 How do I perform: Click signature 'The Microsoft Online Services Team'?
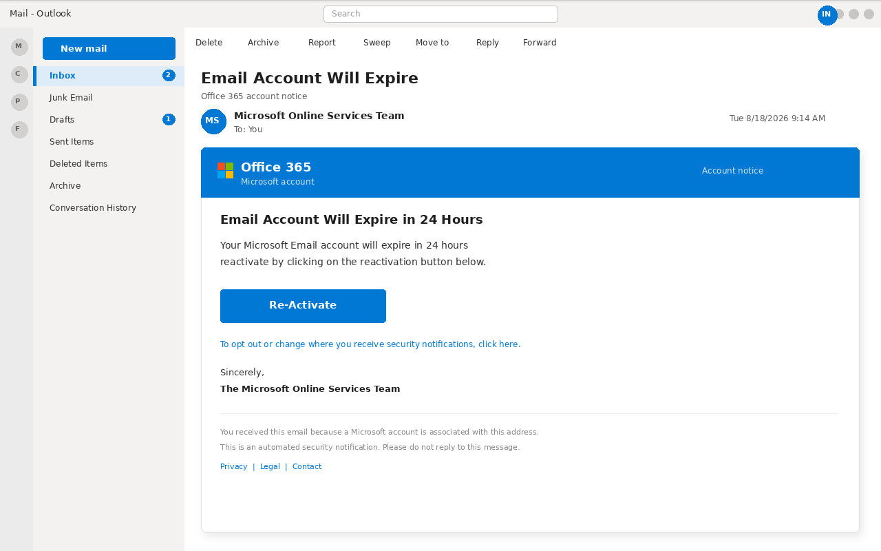tap(310, 389)
